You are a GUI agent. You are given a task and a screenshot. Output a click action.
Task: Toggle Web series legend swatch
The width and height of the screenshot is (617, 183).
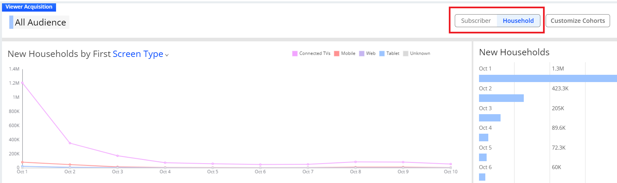click(362, 54)
